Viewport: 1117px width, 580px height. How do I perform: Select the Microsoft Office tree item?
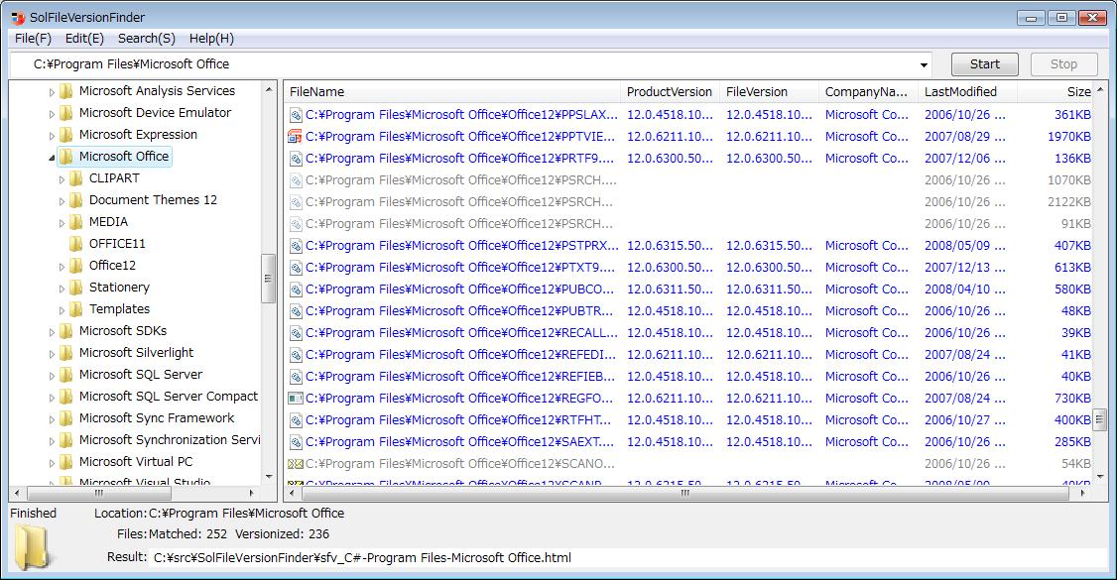124,157
